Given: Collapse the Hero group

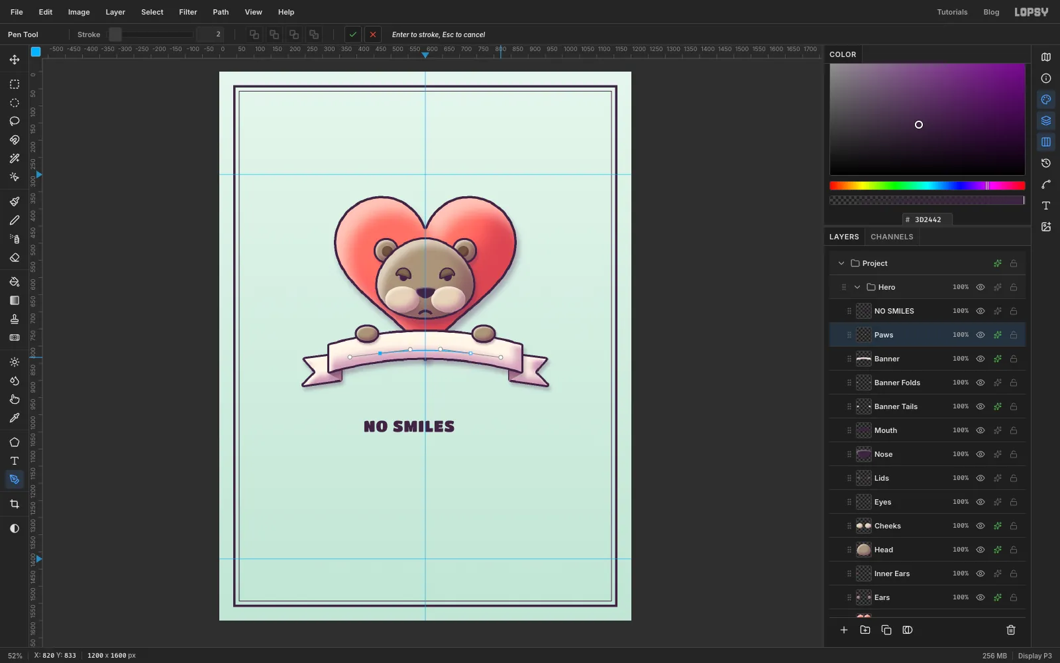Looking at the screenshot, I should tap(857, 287).
